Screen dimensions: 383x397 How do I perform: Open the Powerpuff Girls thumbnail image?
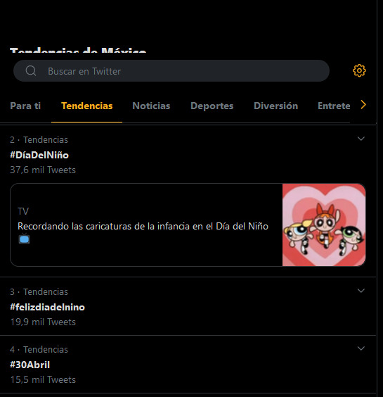(x=324, y=225)
